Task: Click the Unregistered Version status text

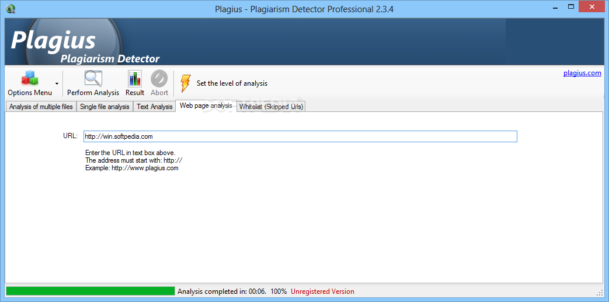Action: click(x=322, y=292)
